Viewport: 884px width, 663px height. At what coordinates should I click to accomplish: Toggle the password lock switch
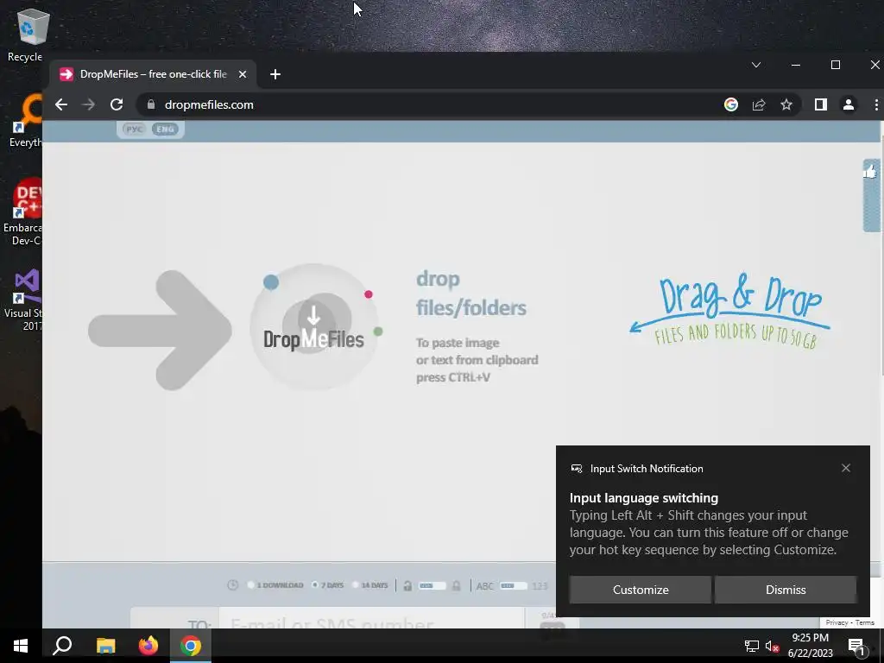432,586
